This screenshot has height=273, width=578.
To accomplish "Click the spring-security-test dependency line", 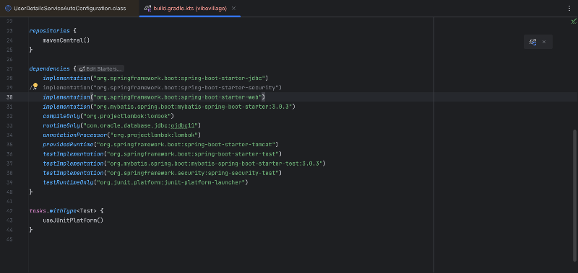I will (x=162, y=173).
